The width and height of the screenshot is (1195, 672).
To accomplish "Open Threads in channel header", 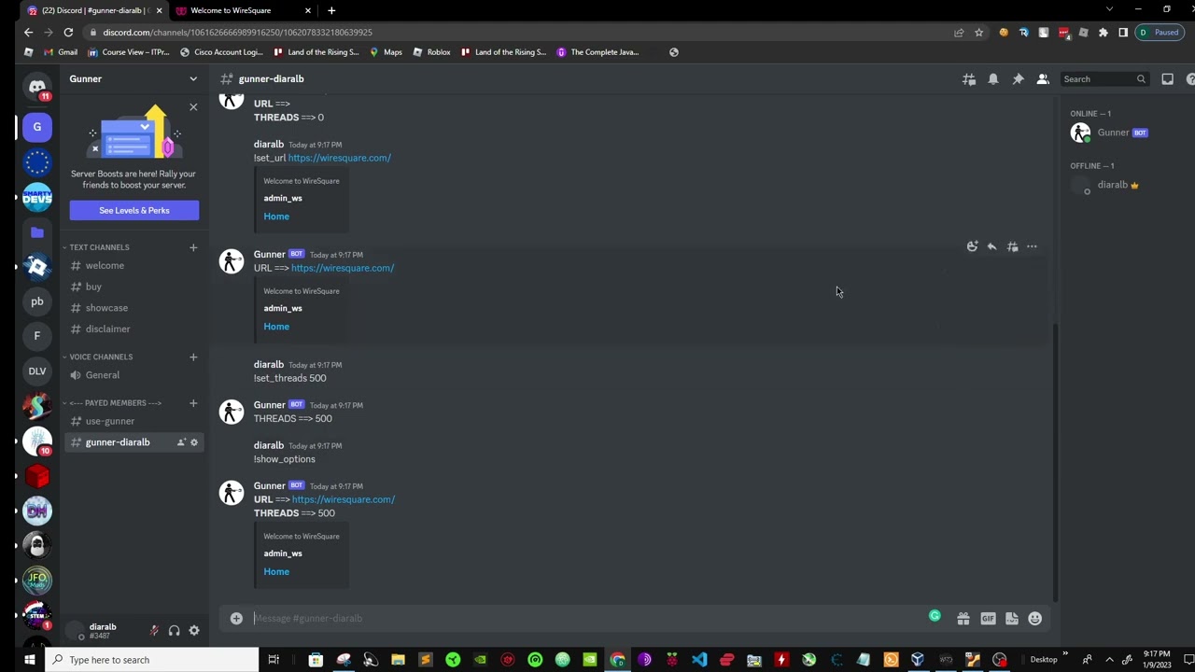I will click(969, 79).
